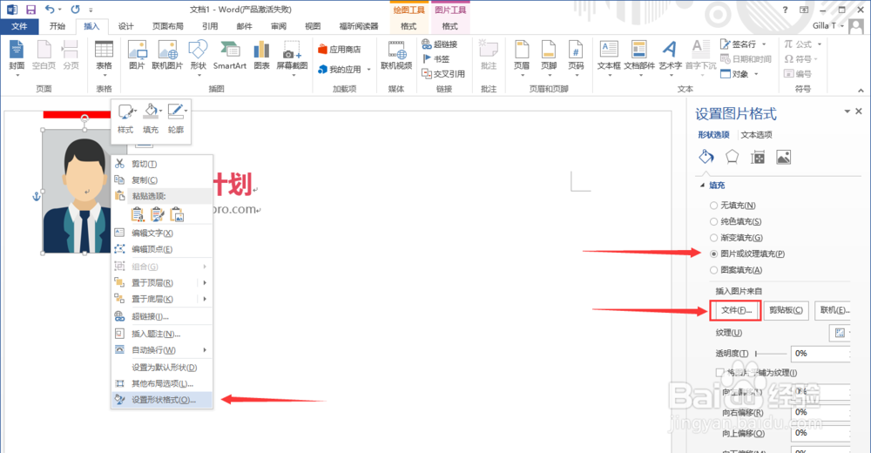
Task: Select Pattern fill (图案填充) radio option
Action: click(x=714, y=270)
